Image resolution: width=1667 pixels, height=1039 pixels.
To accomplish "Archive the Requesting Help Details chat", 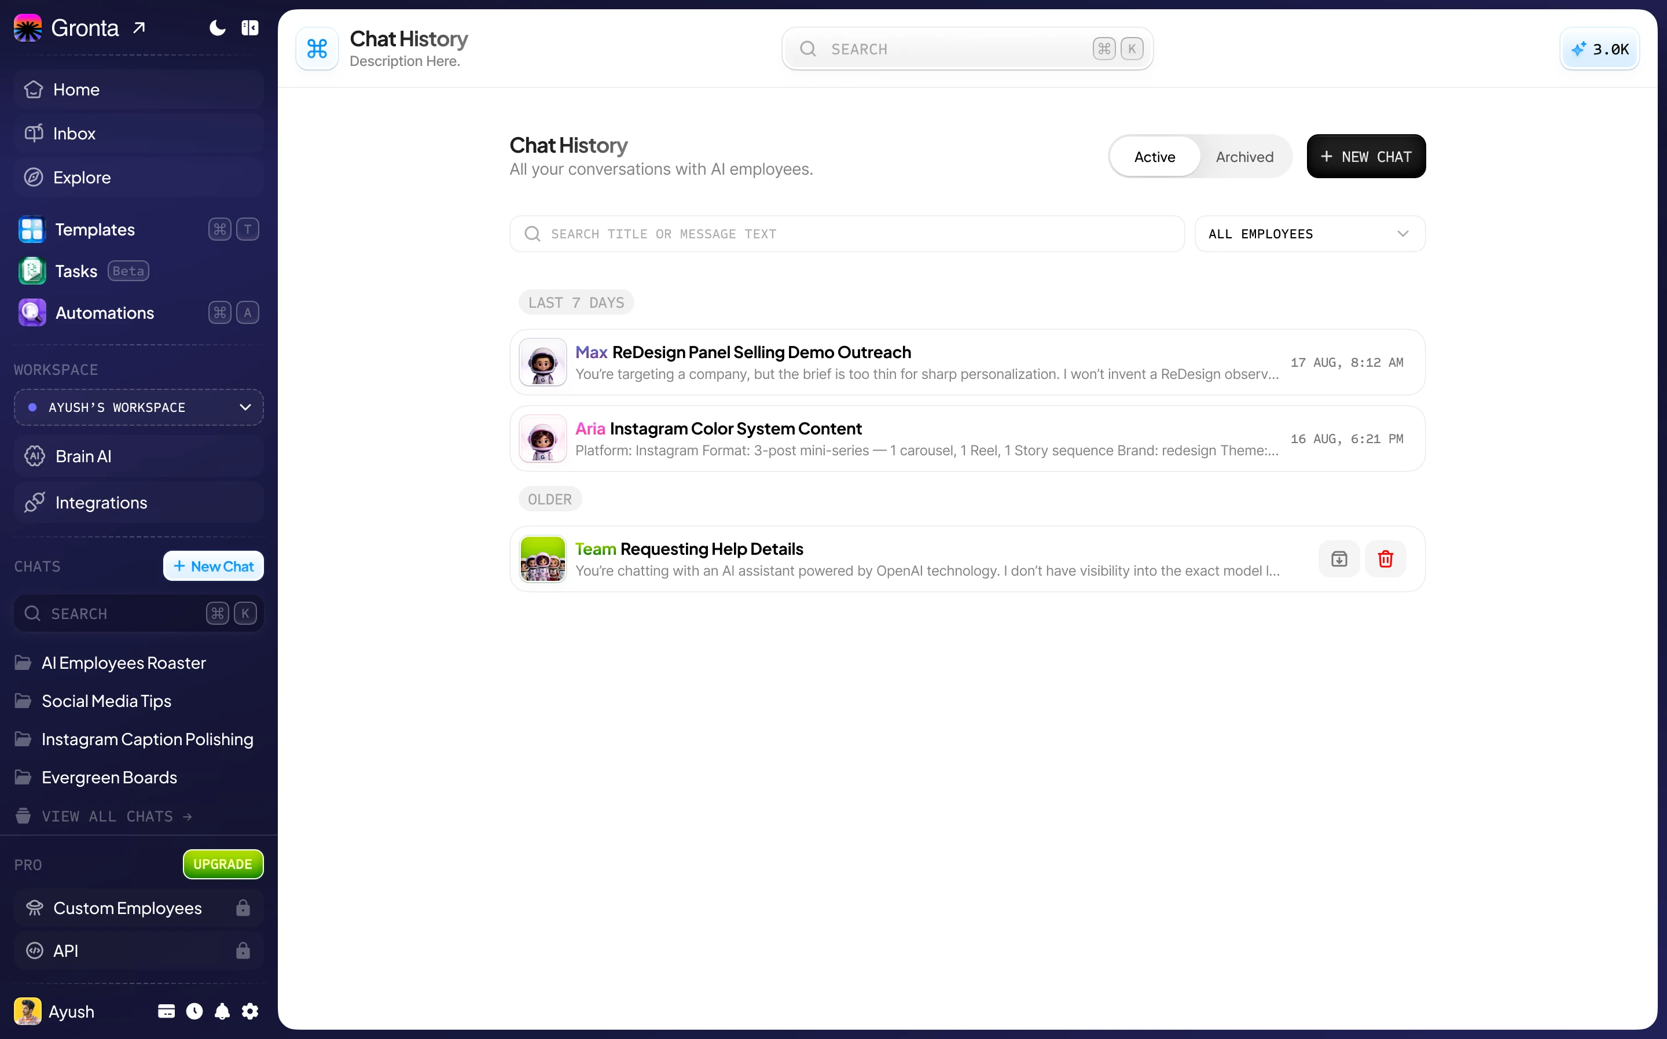I will pyautogui.click(x=1338, y=559).
